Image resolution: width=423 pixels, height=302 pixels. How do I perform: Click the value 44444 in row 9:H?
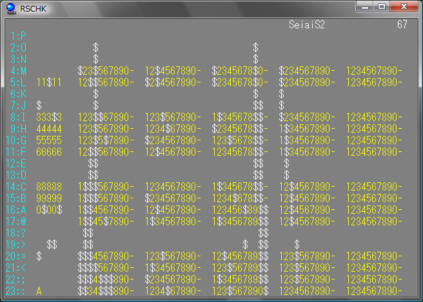point(49,129)
